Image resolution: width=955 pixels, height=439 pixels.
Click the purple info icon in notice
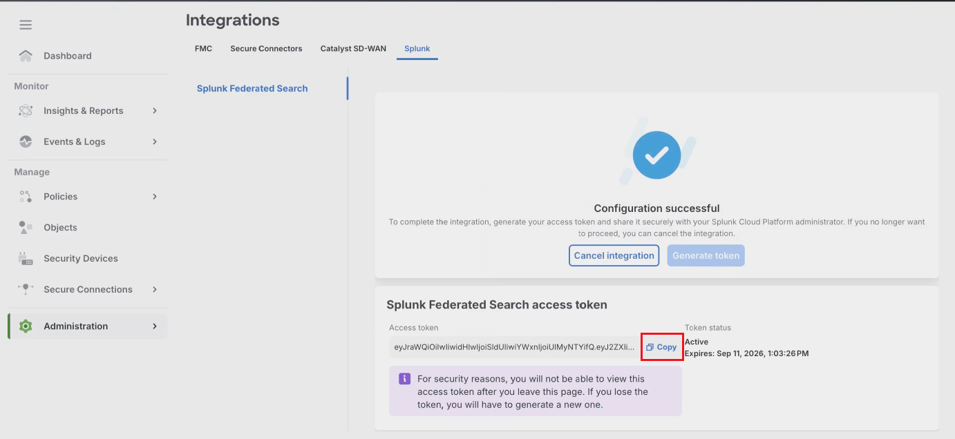[405, 379]
